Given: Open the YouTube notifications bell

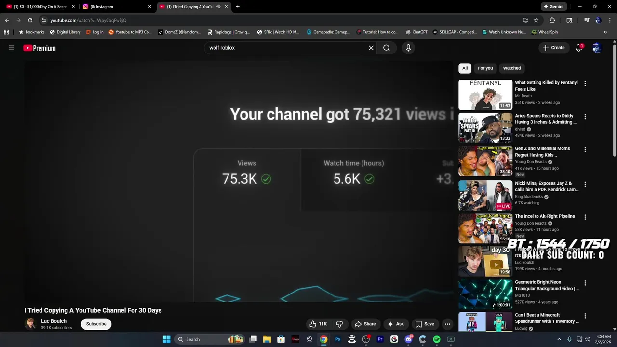Looking at the screenshot, I should (579, 48).
